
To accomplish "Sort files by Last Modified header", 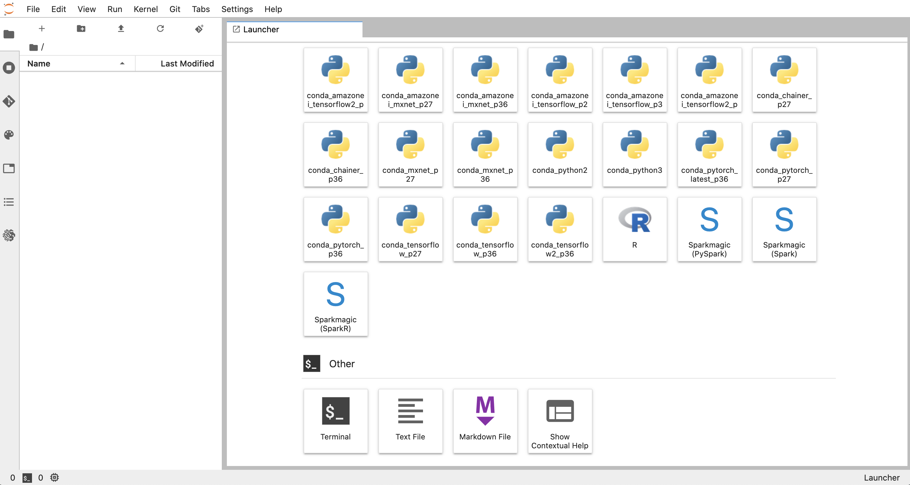I will (x=179, y=64).
